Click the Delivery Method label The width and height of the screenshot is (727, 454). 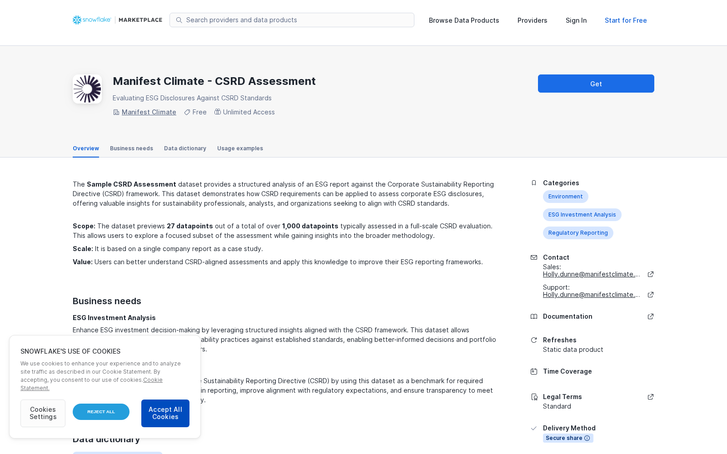(x=569, y=428)
